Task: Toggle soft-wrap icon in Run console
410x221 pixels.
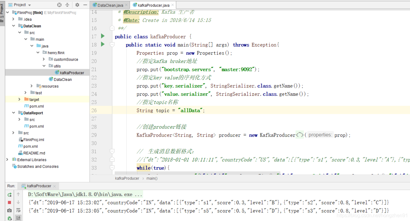Action: (18, 210)
